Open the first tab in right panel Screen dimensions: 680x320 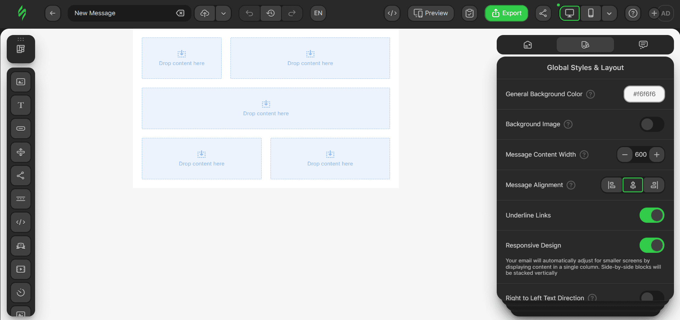[x=528, y=45]
